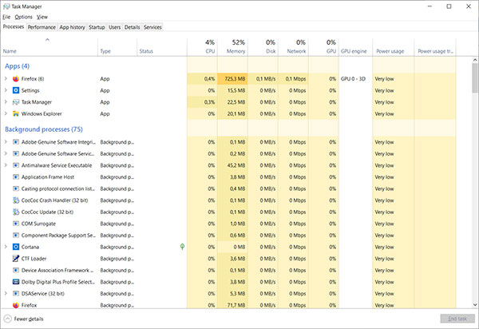Click the scrollbar up arrow

click(x=475, y=60)
